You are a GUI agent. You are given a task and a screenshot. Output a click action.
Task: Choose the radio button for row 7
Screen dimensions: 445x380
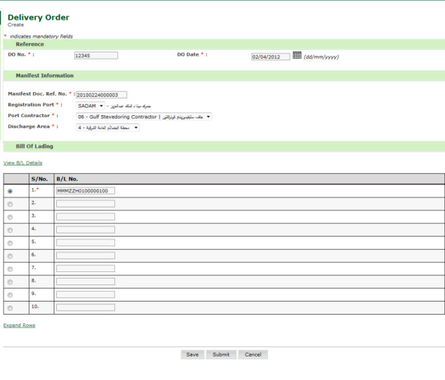point(10,269)
